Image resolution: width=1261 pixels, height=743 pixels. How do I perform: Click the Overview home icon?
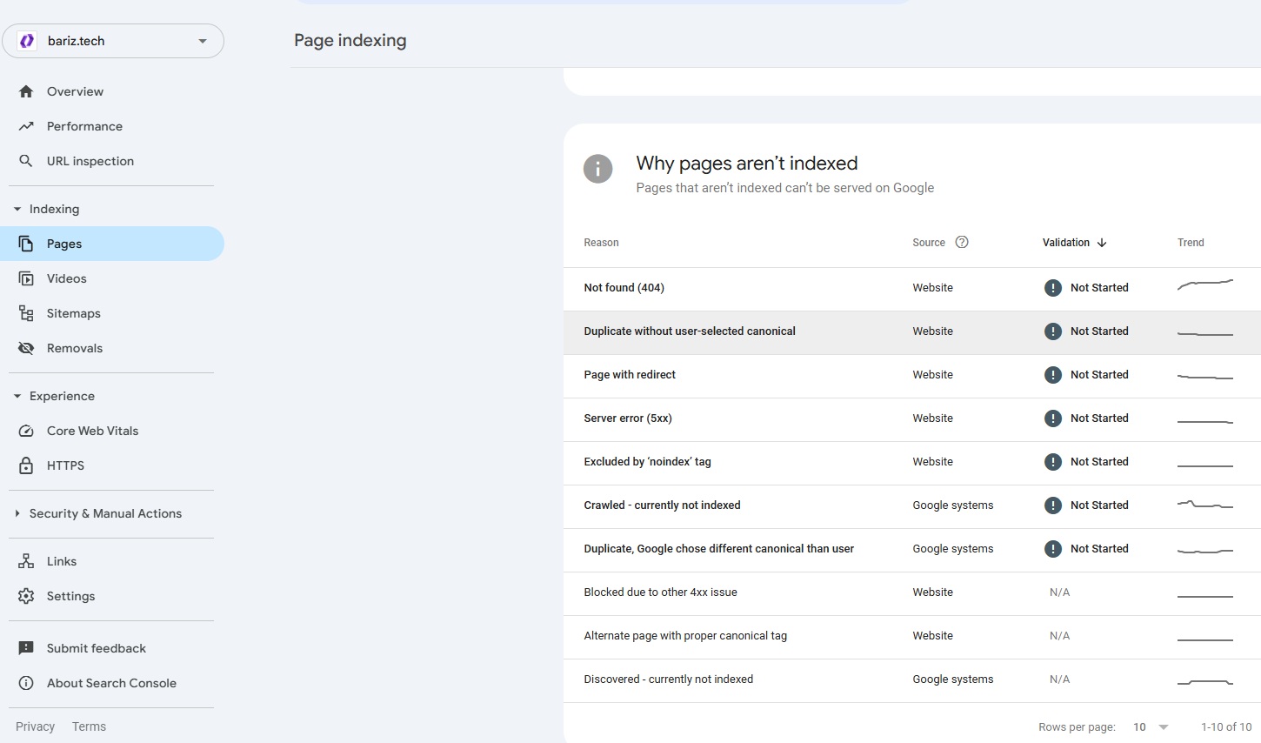pyautogui.click(x=26, y=91)
